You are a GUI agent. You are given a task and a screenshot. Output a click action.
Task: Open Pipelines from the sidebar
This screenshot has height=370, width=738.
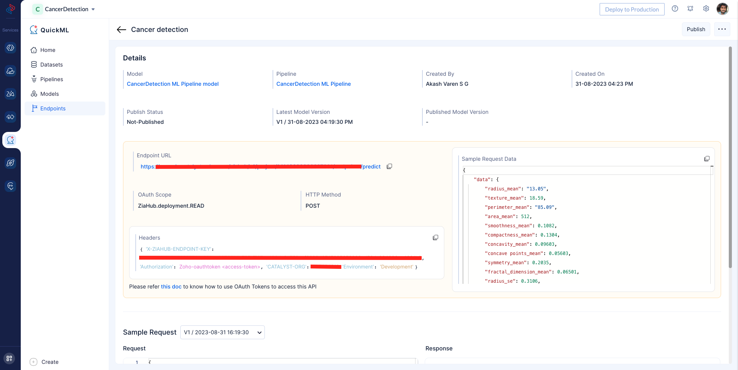[x=52, y=79]
